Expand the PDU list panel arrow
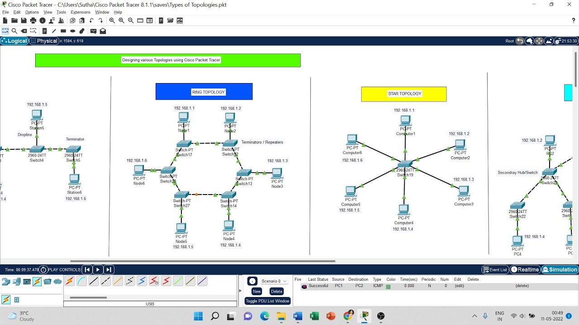Image resolution: width=579 pixels, height=325 pixels. pyautogui.click(x=241, y=291)
